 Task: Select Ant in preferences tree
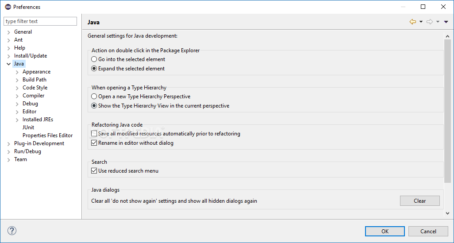tap(18, 40)
